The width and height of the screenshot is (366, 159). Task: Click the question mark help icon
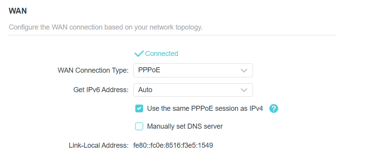[x=274, y=108]
